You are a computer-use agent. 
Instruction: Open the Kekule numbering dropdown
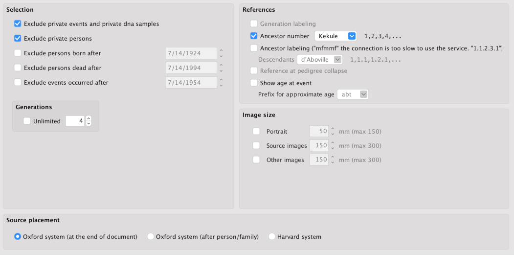pos(335,36)
